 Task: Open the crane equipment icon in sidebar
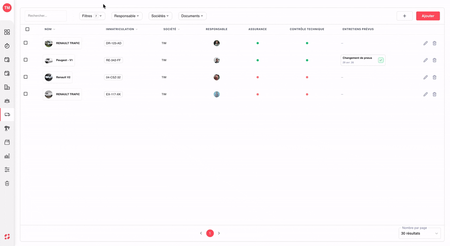[x=7, y=128]
